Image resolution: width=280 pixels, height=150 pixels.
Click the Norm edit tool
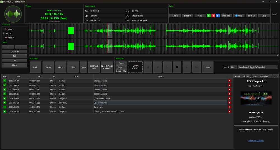60,67
